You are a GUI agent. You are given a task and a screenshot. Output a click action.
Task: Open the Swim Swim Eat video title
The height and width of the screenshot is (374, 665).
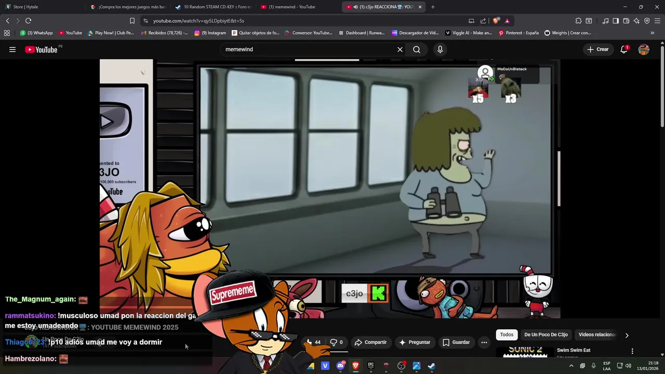coord(574,350)
